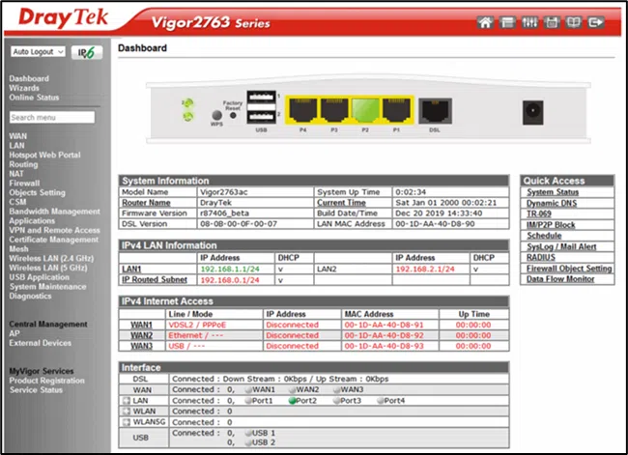This screenshot has width=628, height=455.
Task: Open the Auto Logout dropdown
Action: pyautogui.click(x=38, y=51)
